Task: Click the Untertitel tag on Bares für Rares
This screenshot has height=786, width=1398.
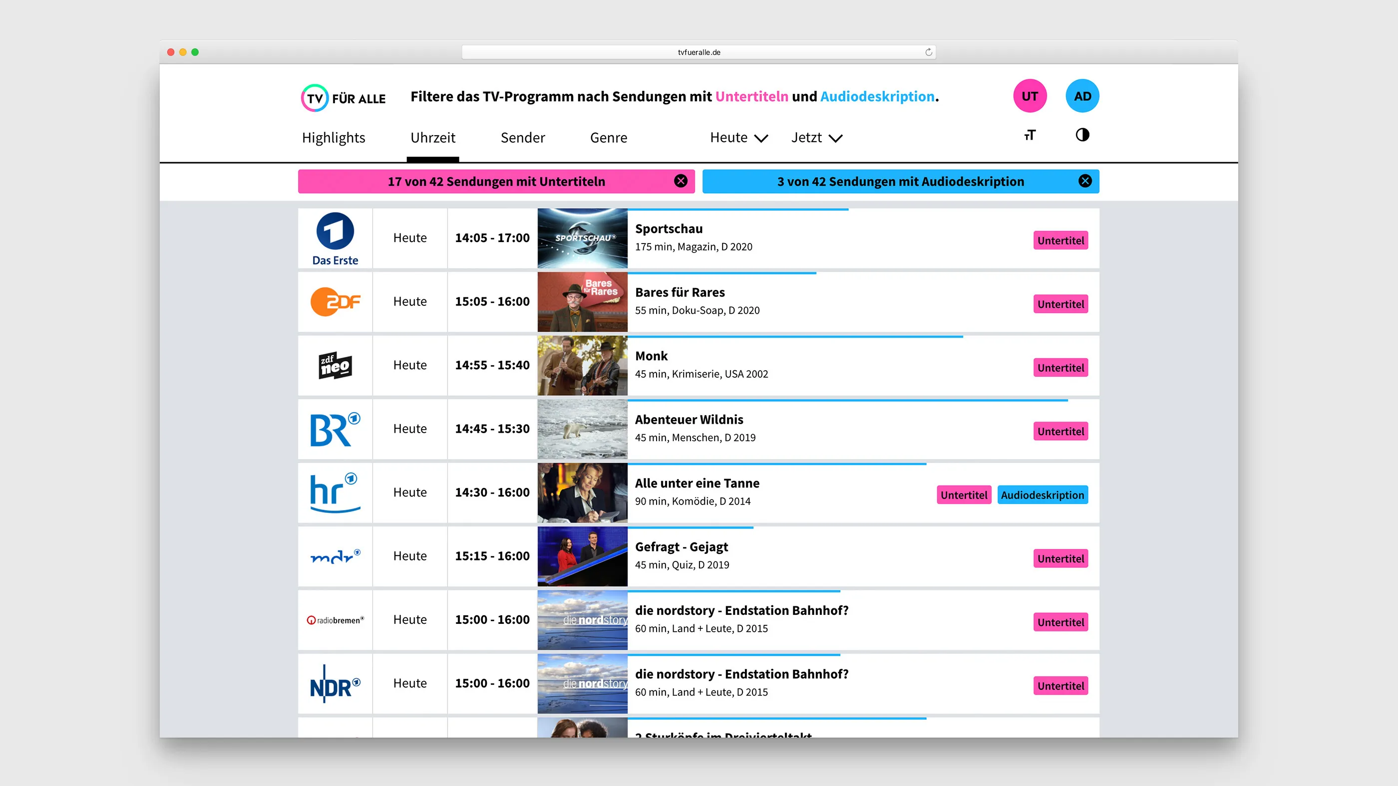Action: tap(1060, 304)
